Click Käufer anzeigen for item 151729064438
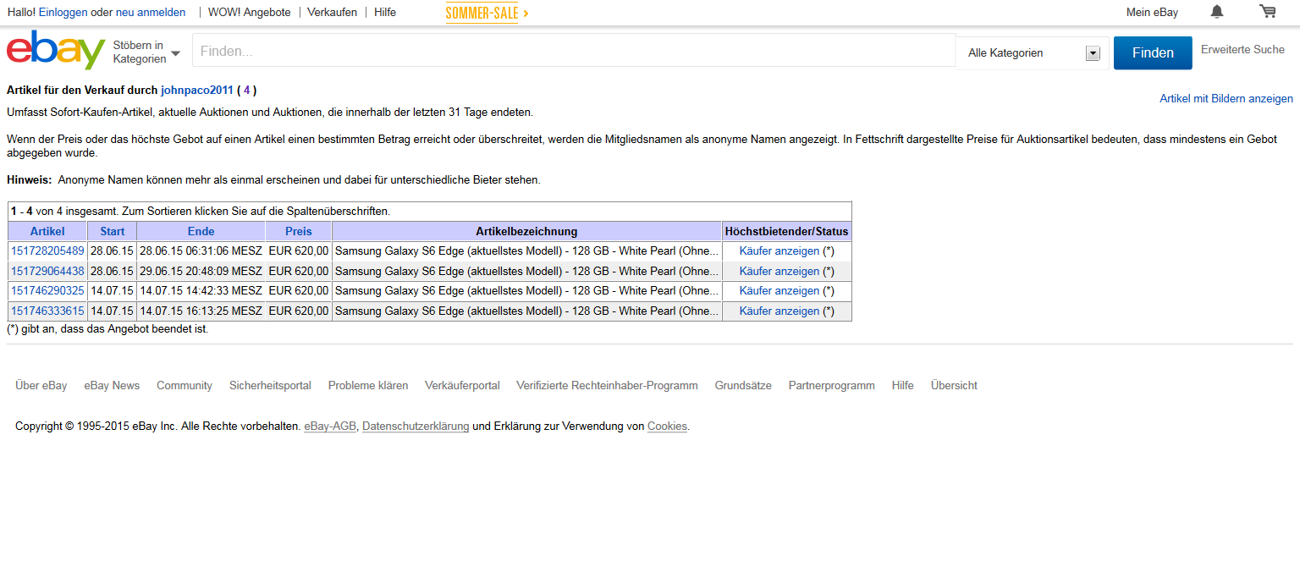 [779, 272]
